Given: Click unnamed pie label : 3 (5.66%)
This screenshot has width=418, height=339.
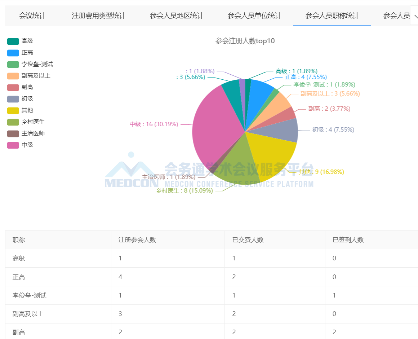Looking at the screenshot, I should [x=191, y=77].
